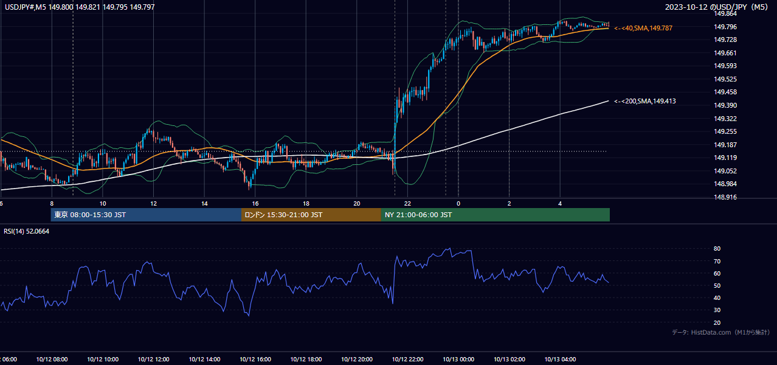Click hour tick 10 under price chart
The image size is (777, 365).
(103, 204)
